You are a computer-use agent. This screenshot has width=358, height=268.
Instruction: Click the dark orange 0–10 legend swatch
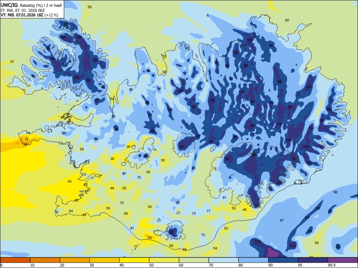15,260
